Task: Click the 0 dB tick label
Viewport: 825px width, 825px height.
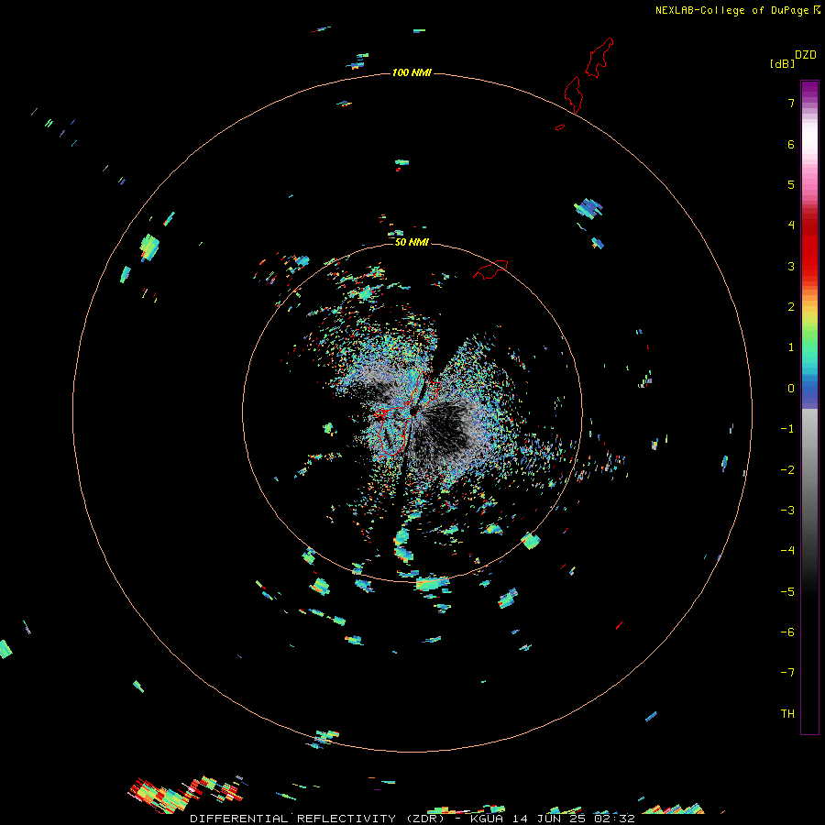Action: pyautogui.click(x=791, y=389)
